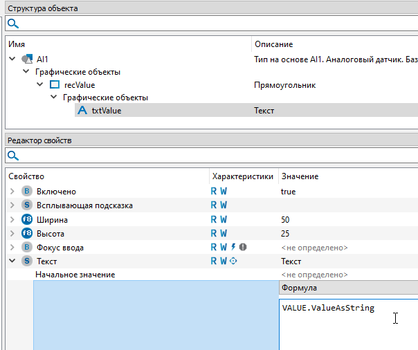Viewport: 418px width, 350px height.
Task: Click the txtValue text 'A' icon
Action: click(x=82, y=111)
